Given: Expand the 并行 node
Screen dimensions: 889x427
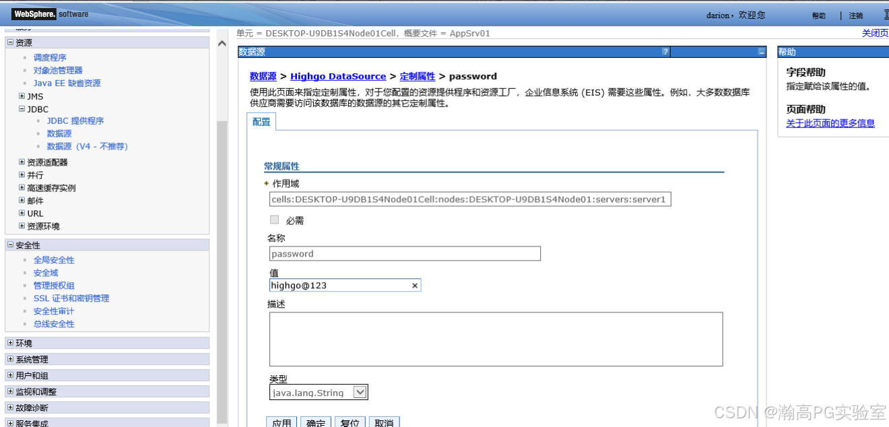Looking at the screenshot, I should click(x=22, y=174).
